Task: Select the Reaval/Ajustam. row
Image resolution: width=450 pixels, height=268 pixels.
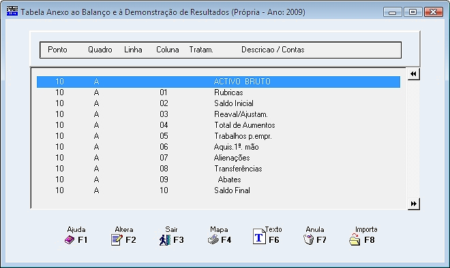Action: pyautogui.click(x=218, y=114)
